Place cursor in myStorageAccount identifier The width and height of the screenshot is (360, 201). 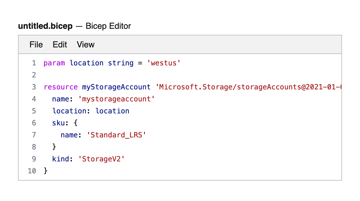pos(116,87)
